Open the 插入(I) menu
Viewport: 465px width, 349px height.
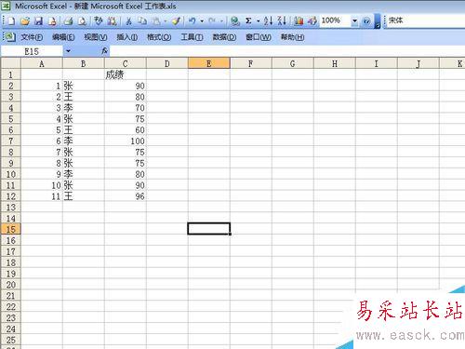[x=127, y=37]
